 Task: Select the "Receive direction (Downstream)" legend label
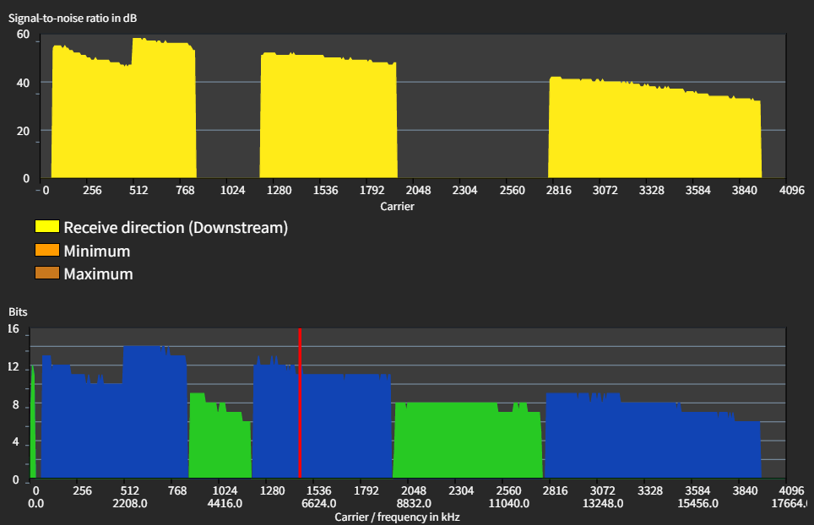pyautogui.click(x=176, y=227)
